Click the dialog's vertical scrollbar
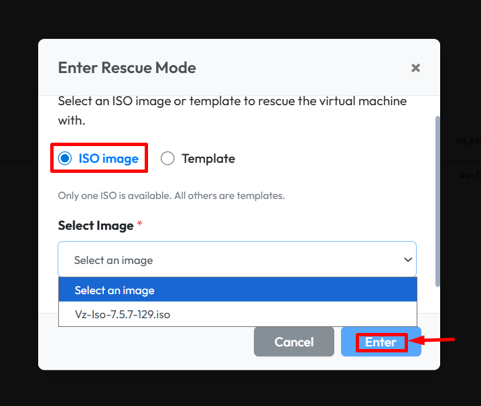This screenshot has width=481, height=406. pyautogui.click(x=437, y=201)
